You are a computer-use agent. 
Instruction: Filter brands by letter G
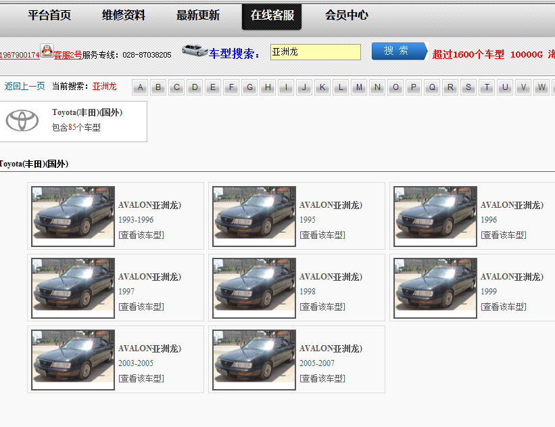click(x=249, y=87)
